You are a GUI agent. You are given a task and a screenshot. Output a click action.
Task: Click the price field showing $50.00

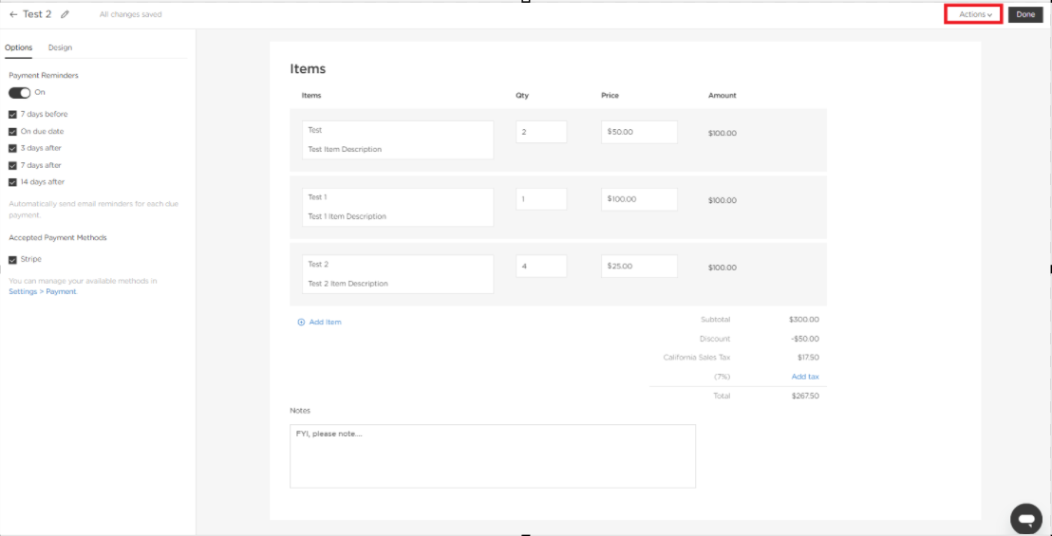639,132
